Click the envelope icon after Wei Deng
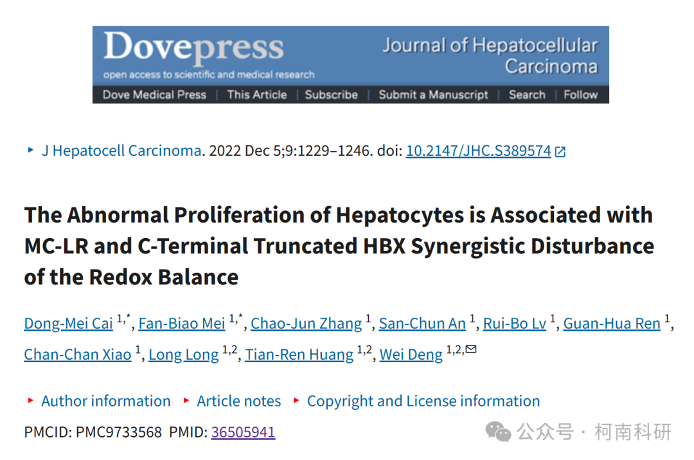 click(472, 349)
